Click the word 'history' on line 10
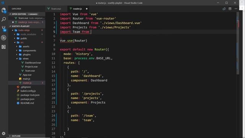 [x=83, y=54]
